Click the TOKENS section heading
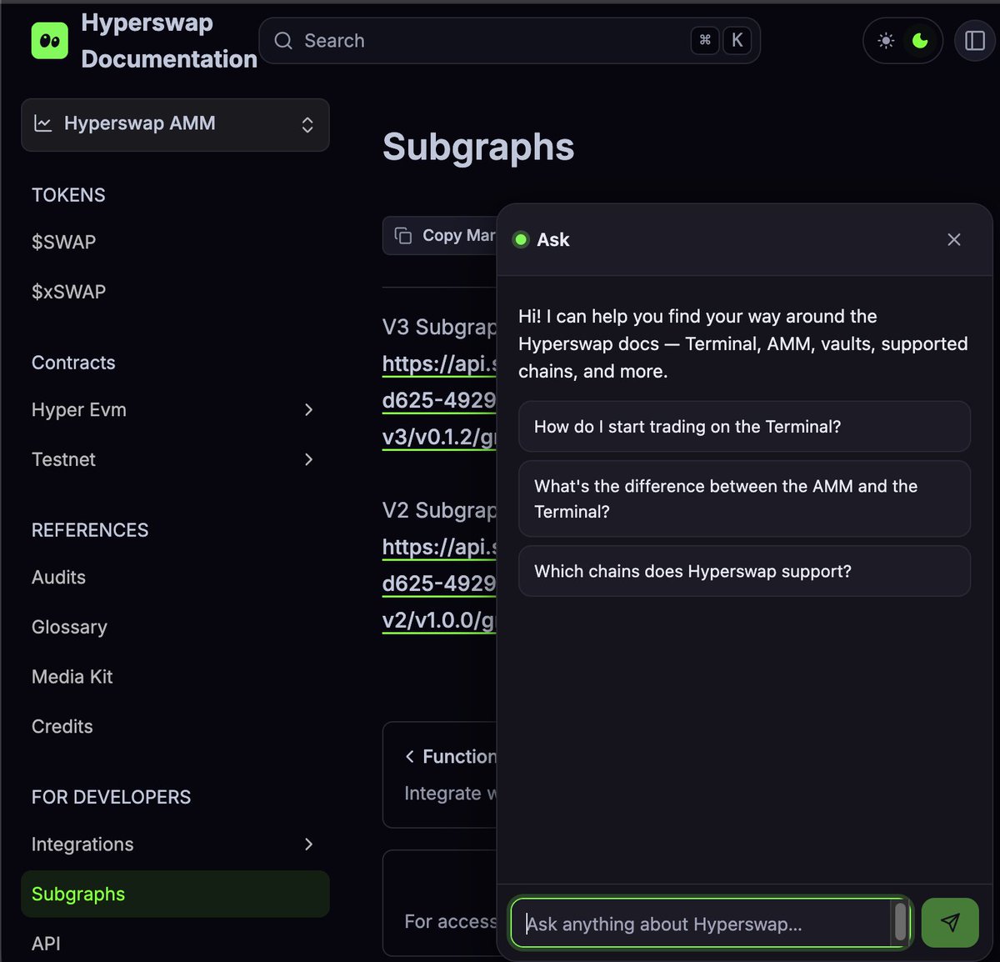Image resolution: width=1000 pixels, height=962 pixels. [68, 195]
